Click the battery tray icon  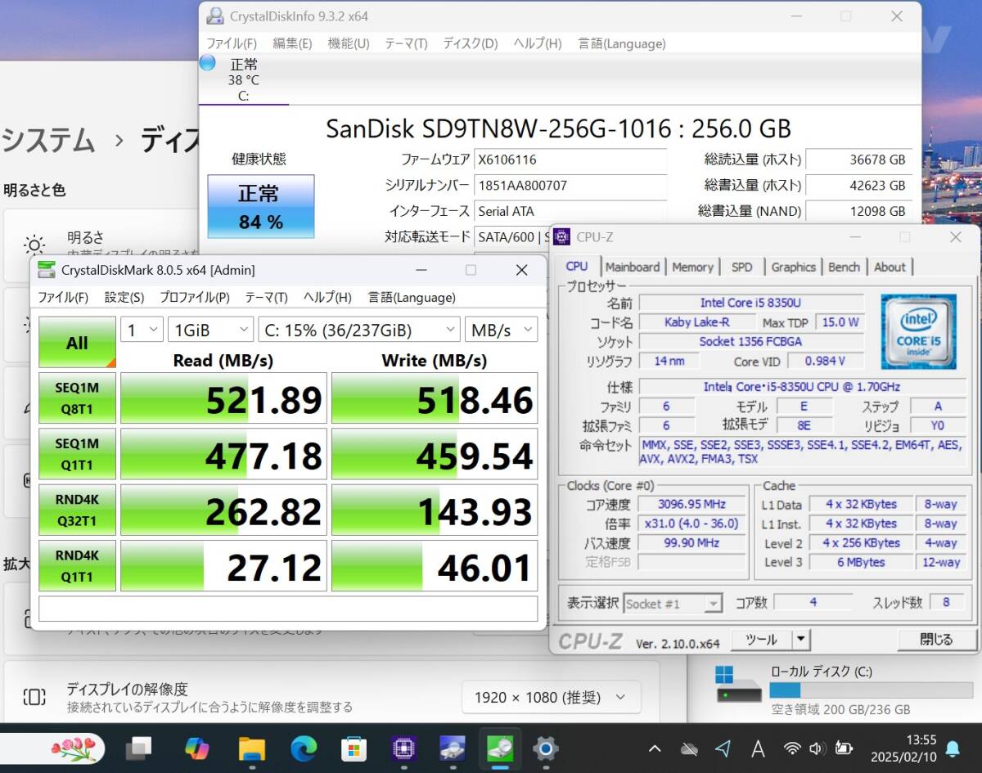[x=845, y=748]
